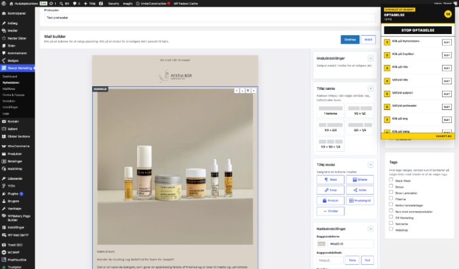This screenshot has width=459, height=269.
Task: Open Mailflows submenu item
Action: point(8,89)
